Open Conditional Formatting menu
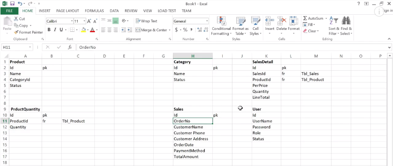The height and width of the screenshot is (166, 393). 221,26
